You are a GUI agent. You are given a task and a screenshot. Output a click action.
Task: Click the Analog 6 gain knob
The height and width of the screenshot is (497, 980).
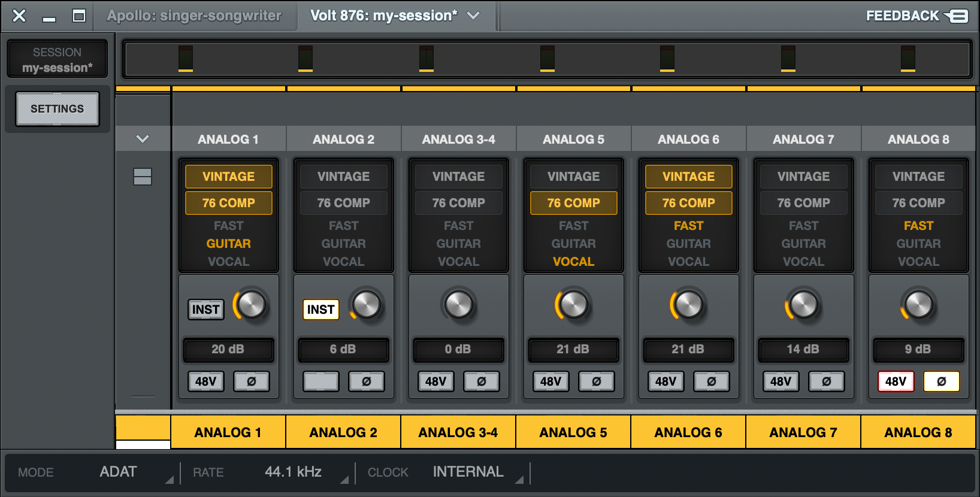(688, 305)
